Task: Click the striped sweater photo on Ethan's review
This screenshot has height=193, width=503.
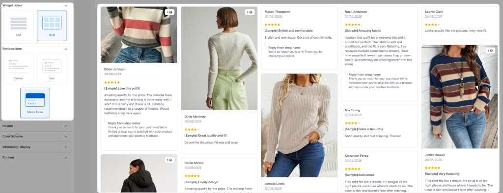Action: [139, 35]
